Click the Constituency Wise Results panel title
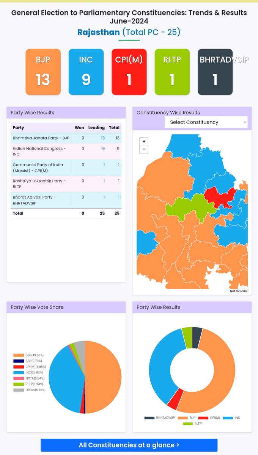 pyautogui.click(x=168, y=113)
